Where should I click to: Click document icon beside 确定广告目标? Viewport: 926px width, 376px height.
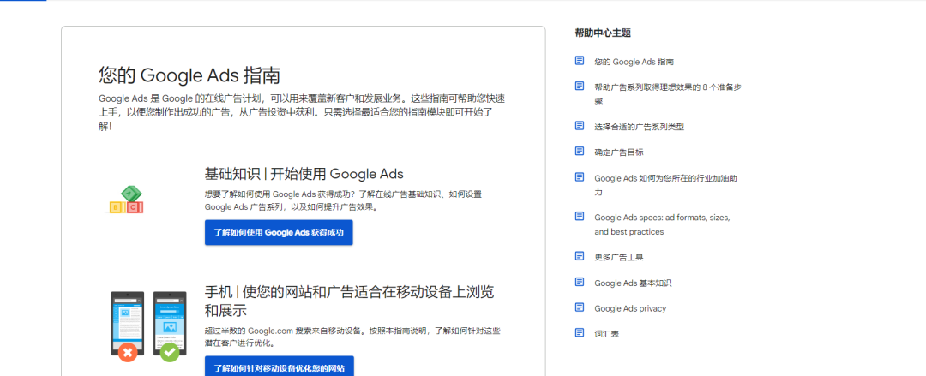pyautogui.click(x=580, y=151)
